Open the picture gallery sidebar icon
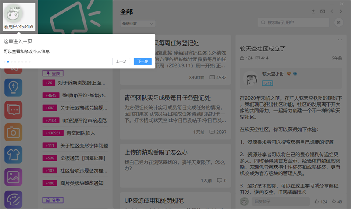Image resolution: width=351 pixels, height=209 pixels. point(14,177)
